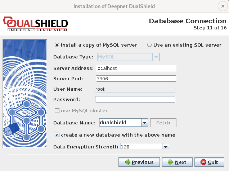Click the Installation of Deepnet DualShield title
Image resolution: width=229 pixels, height=171 pixels.
(x=114, y=6)
